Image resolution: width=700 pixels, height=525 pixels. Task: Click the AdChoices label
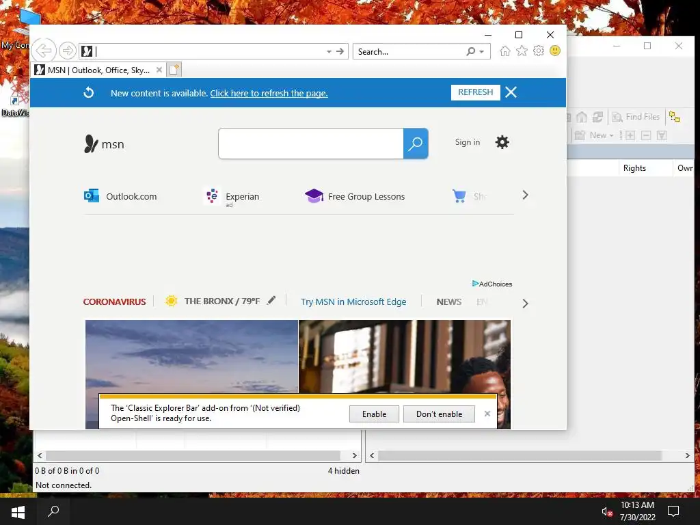click(x=492, y=284)
